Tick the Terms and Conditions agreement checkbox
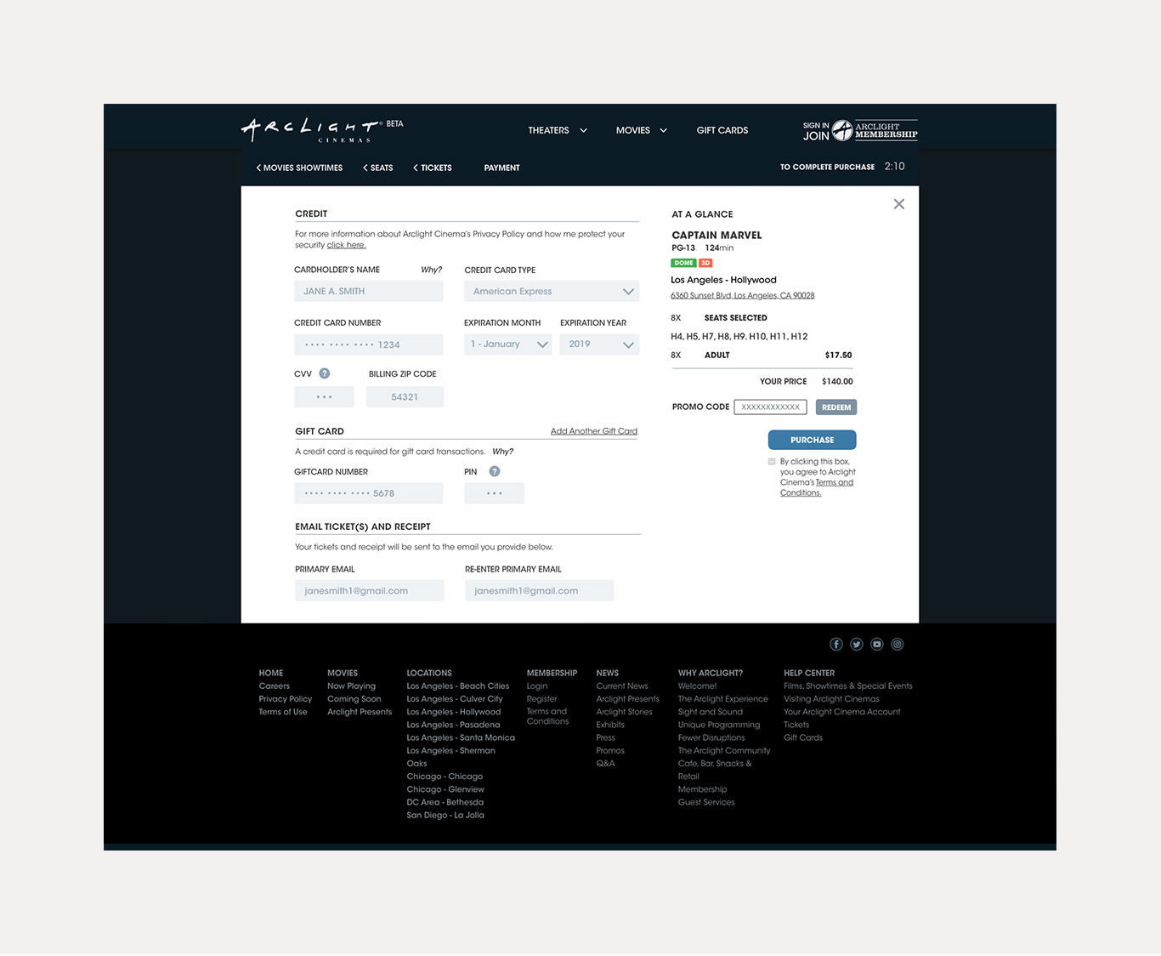 click(772, 462)
